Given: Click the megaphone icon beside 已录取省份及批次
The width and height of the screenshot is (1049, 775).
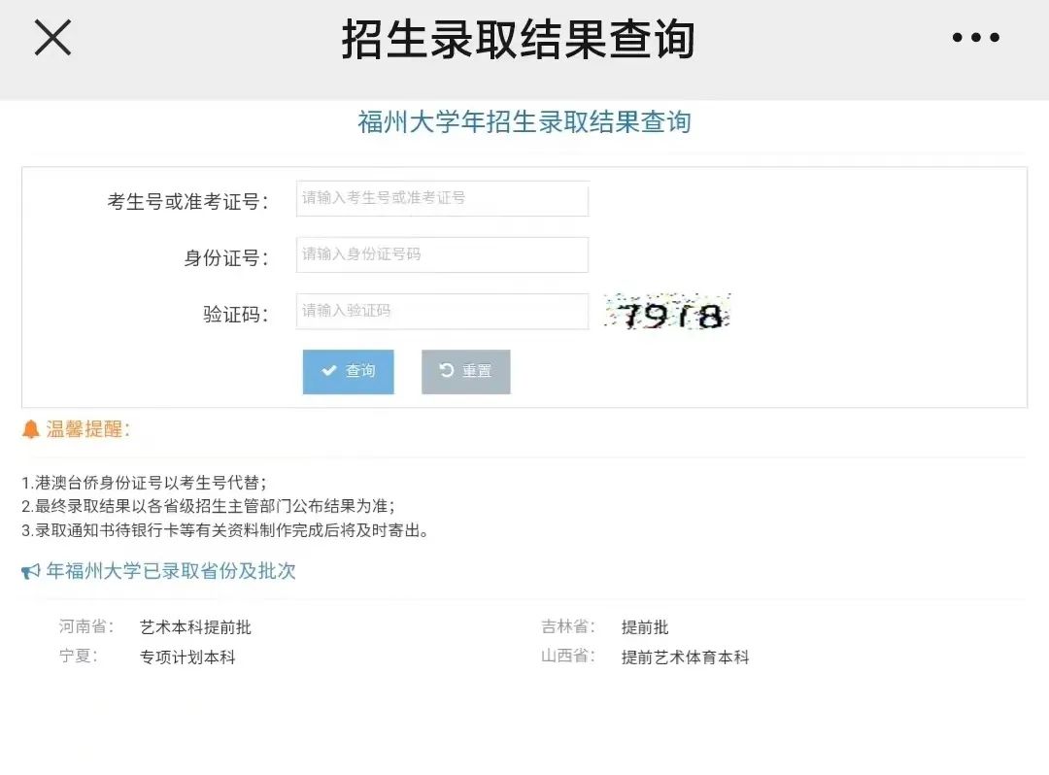Looking at the screenshot, I should pos(31,571).
